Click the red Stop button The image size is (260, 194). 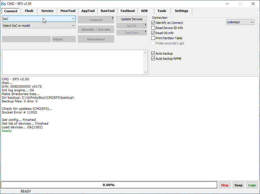(225, 185)
